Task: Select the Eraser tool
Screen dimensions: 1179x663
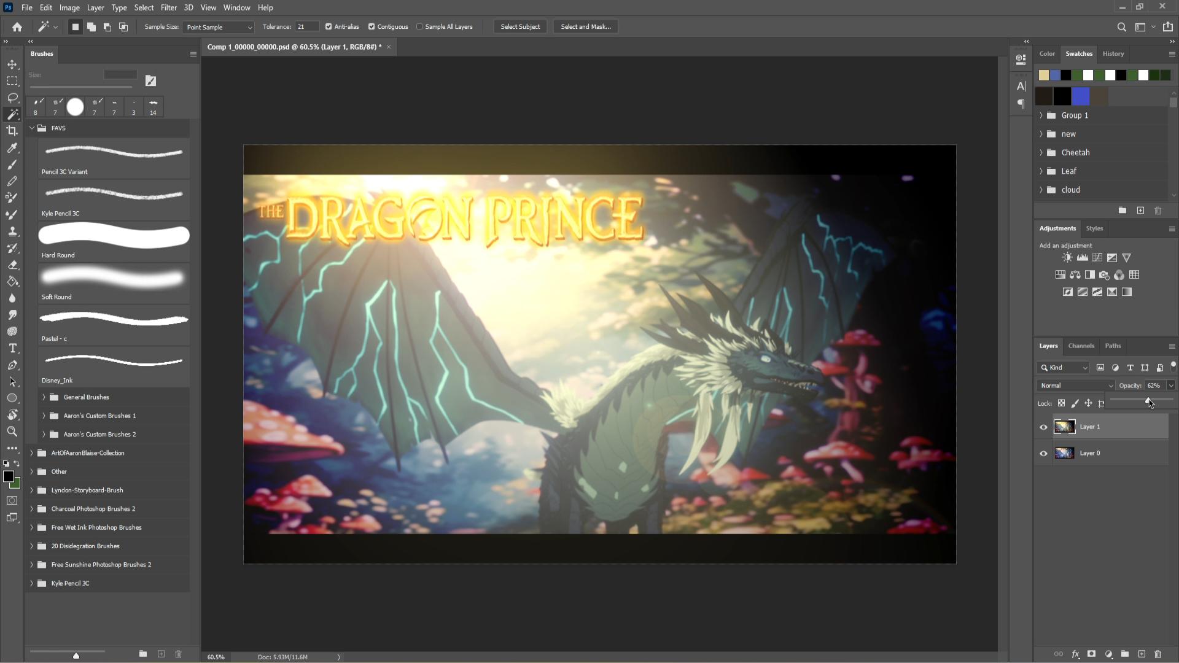Action: tap(12, 265)
